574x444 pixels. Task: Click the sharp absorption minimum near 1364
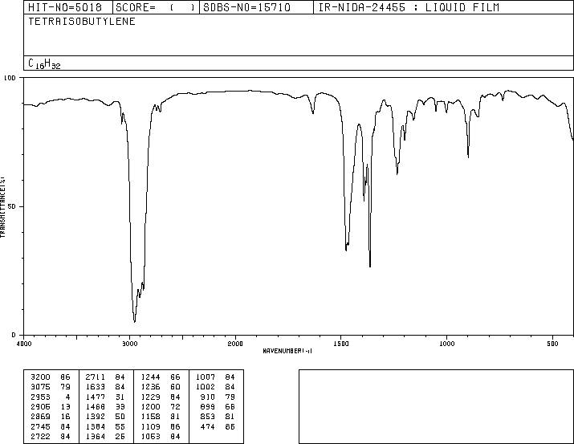pos(370,266)
